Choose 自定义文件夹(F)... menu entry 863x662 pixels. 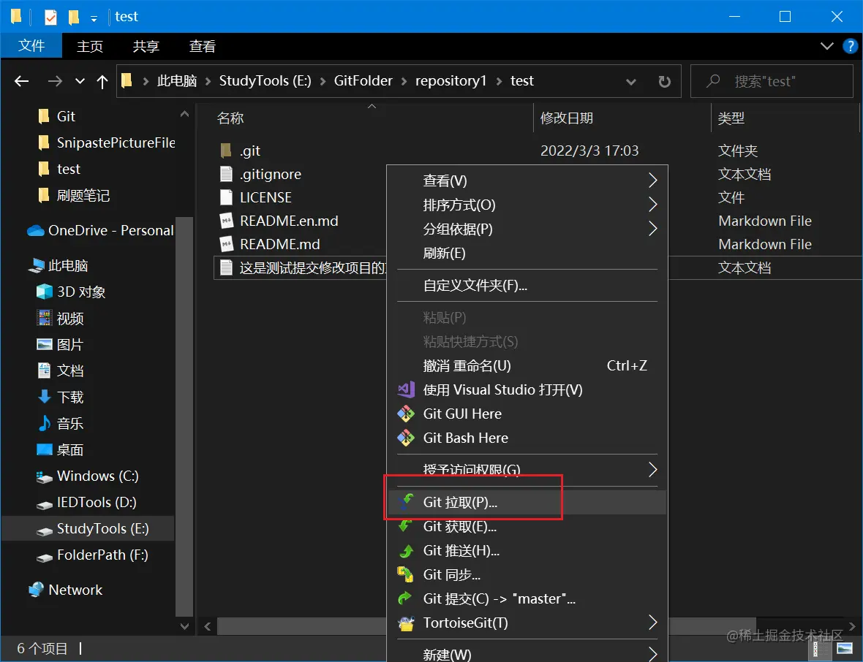click(x=527, y=286)
